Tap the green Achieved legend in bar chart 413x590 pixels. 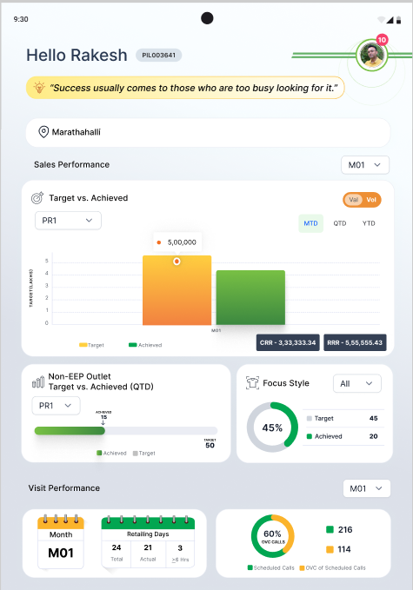tap(145, 345)
